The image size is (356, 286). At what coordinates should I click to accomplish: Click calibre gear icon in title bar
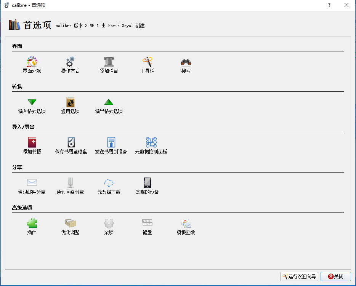6,5
